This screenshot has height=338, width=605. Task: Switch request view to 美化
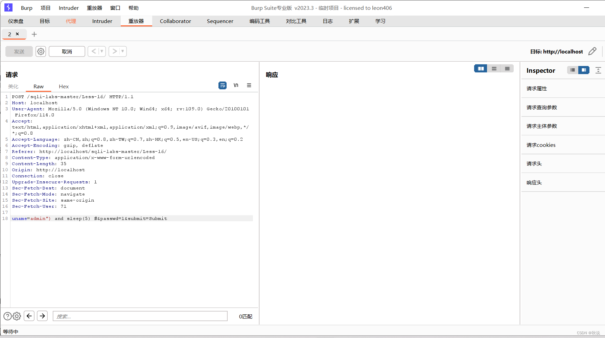pos(13,86)
